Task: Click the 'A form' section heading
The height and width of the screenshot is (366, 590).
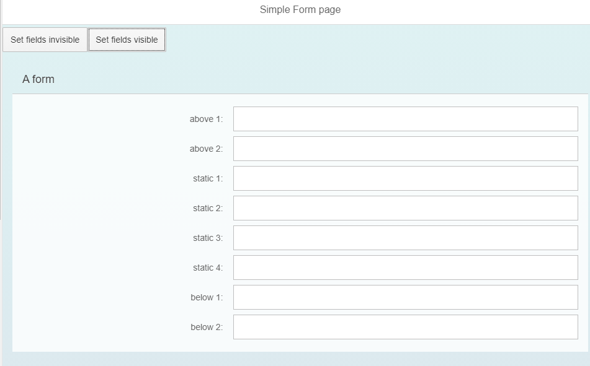Action: 38,79
